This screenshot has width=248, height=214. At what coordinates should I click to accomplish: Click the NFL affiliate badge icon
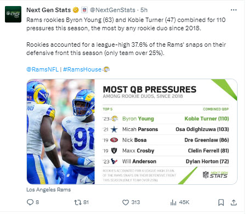(x=84, y=10)
